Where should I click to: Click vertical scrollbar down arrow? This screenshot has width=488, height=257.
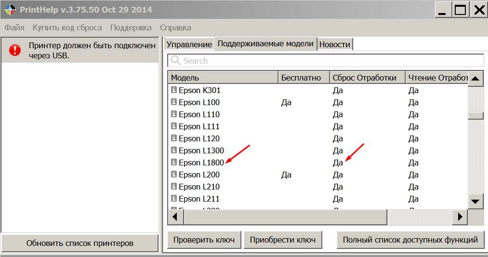coord(475,201)
